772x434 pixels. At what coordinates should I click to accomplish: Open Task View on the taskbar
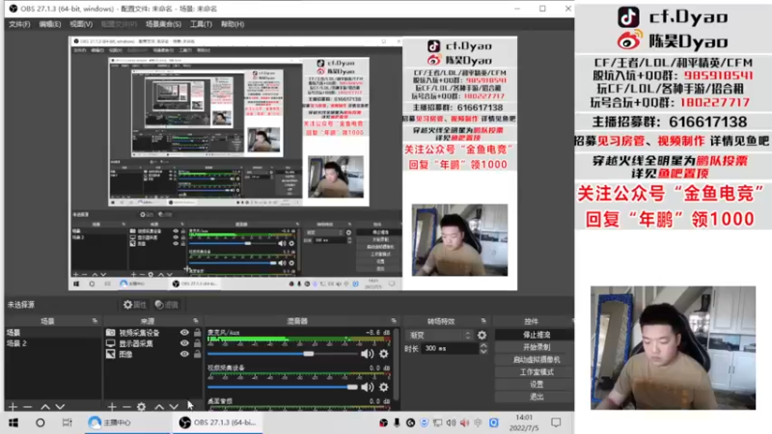pyautogui.click(x=67, y=422)
